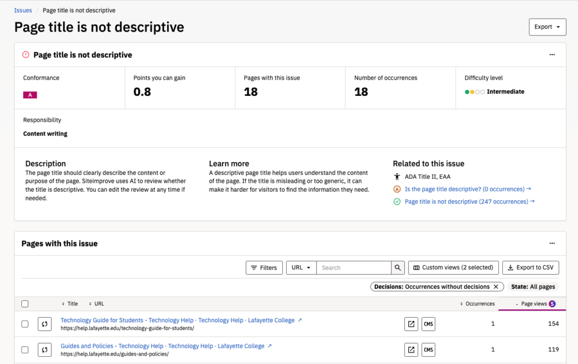Screen dimensions: 578x364
Task: Click the 119 page views value
Action: (553, 350)
